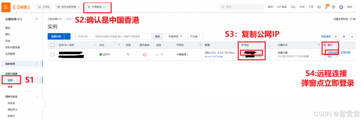The image size is (361, 120).
Task: Open 密钥对 in the sidebar
Action: (11, 116)
